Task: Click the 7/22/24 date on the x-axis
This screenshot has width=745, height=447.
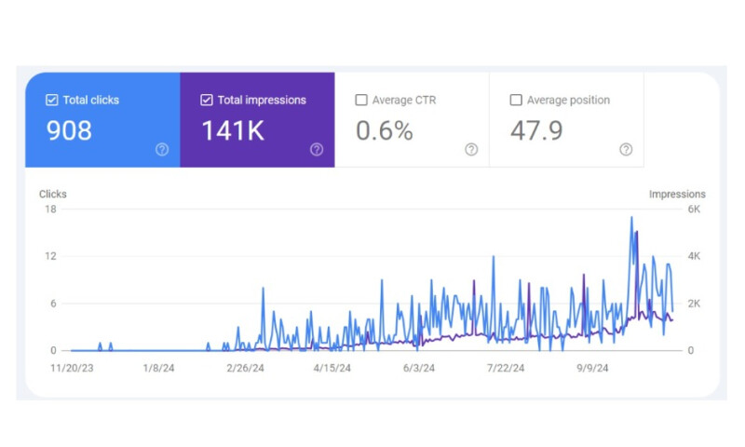Action: click(x=506, y=369)
